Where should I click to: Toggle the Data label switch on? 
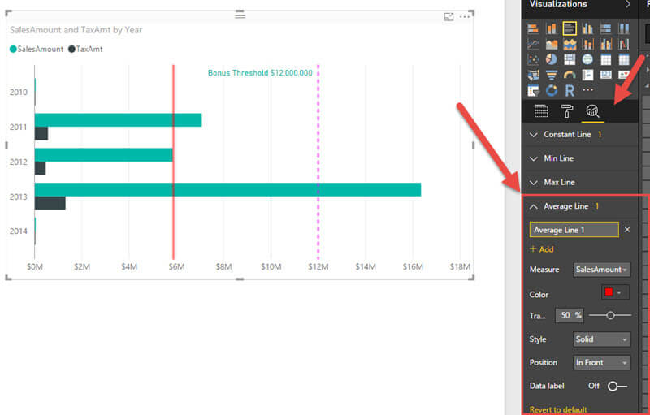tap(617, 387)
